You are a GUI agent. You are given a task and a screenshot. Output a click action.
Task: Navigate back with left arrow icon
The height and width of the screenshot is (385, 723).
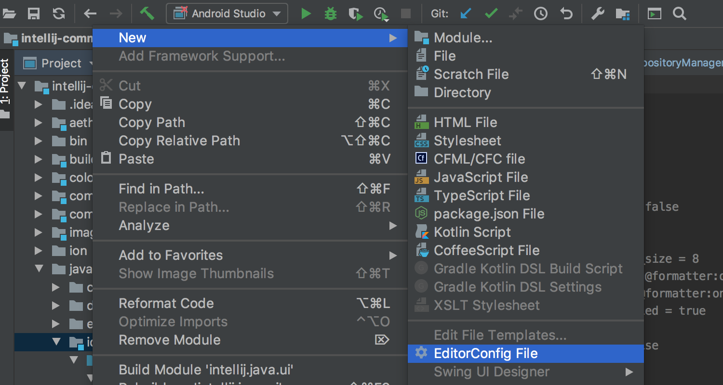(90, 13)
